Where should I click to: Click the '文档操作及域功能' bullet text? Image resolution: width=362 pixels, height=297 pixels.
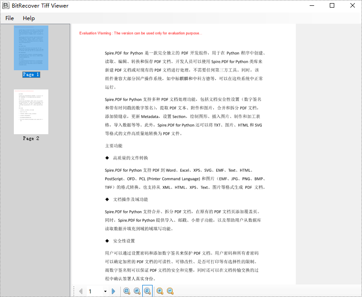[131, 199]
